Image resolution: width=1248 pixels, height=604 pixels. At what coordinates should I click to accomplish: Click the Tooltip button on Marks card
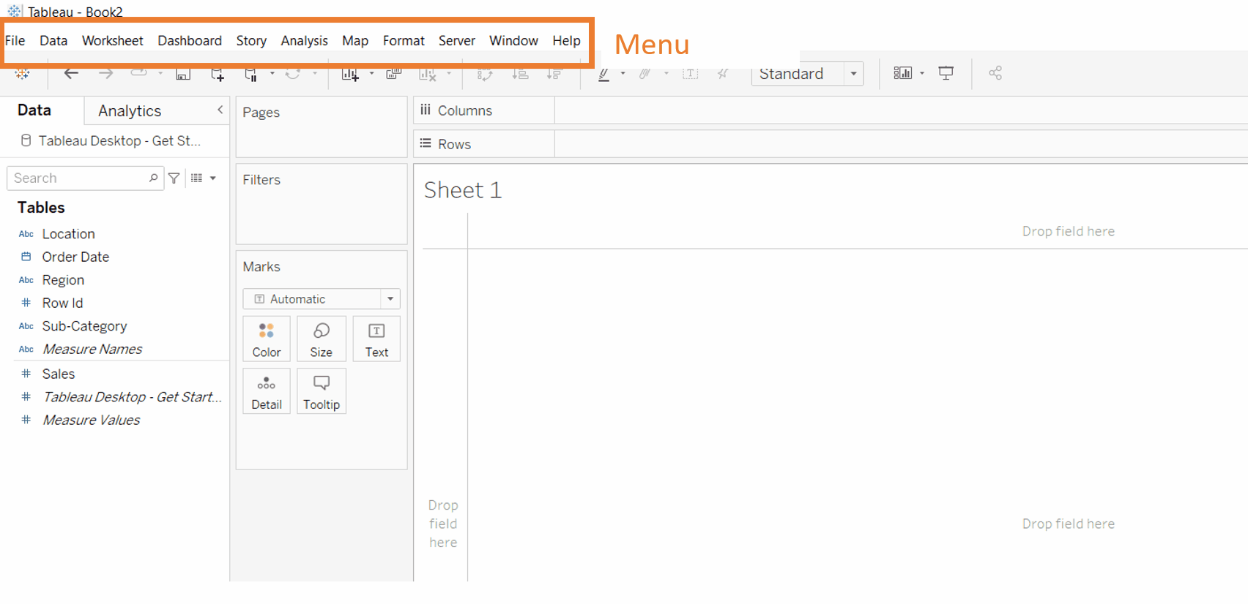pyautogui.click(x=322, y=391)
